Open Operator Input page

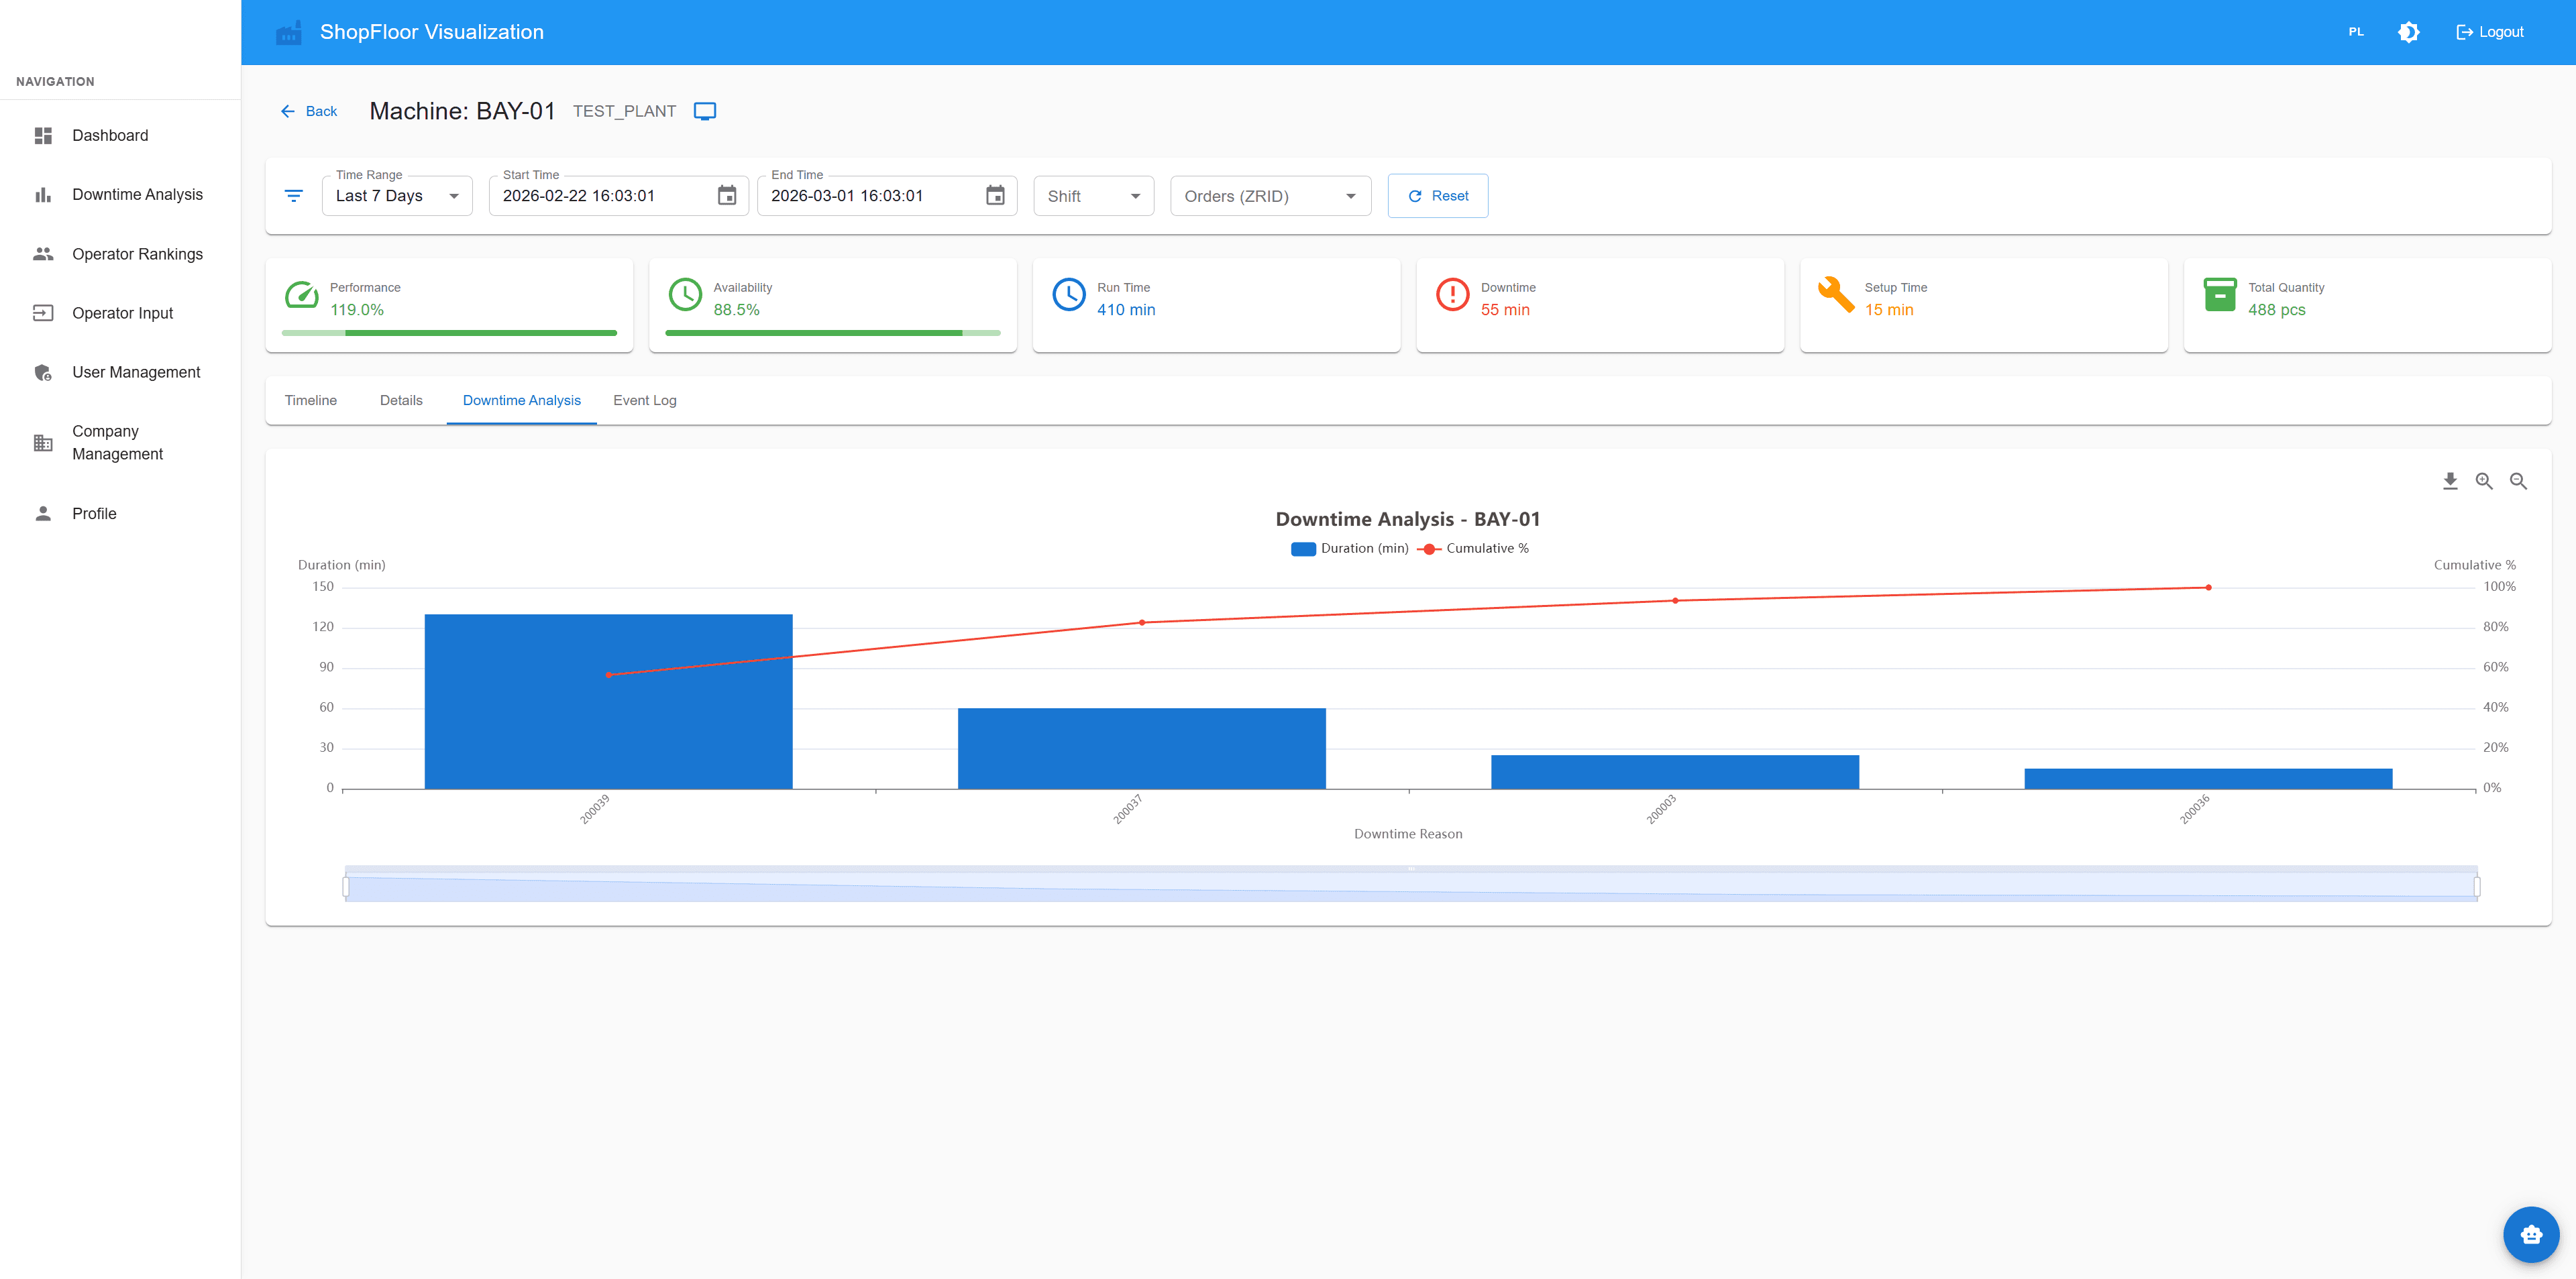pyautogui.click(x=120, y=313)
